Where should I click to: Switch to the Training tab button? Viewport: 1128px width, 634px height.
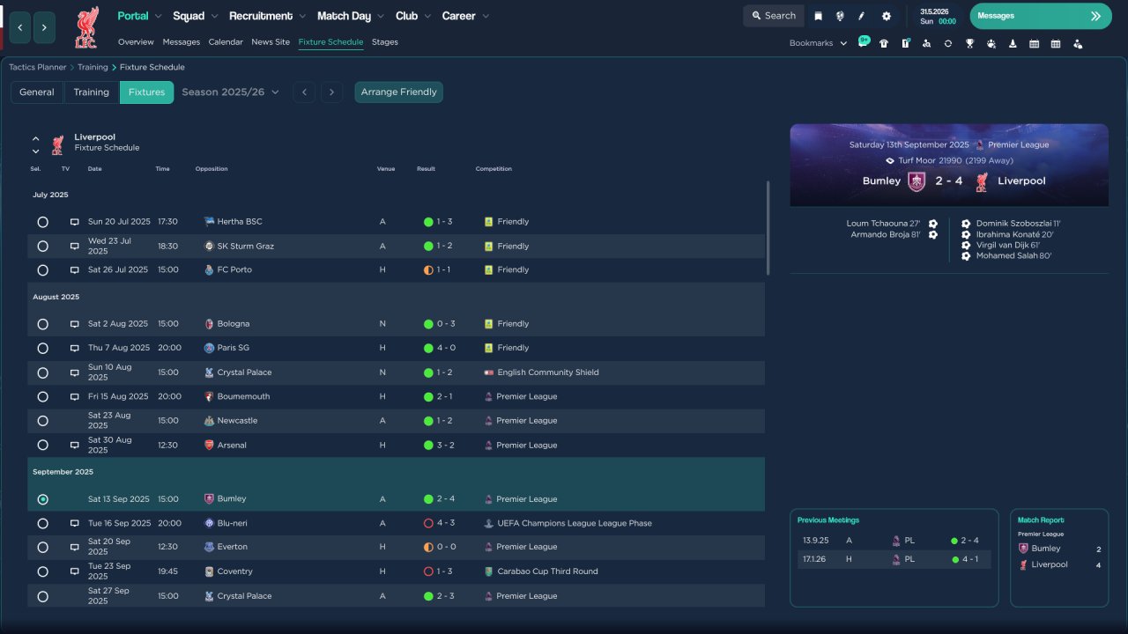[92, 92]
